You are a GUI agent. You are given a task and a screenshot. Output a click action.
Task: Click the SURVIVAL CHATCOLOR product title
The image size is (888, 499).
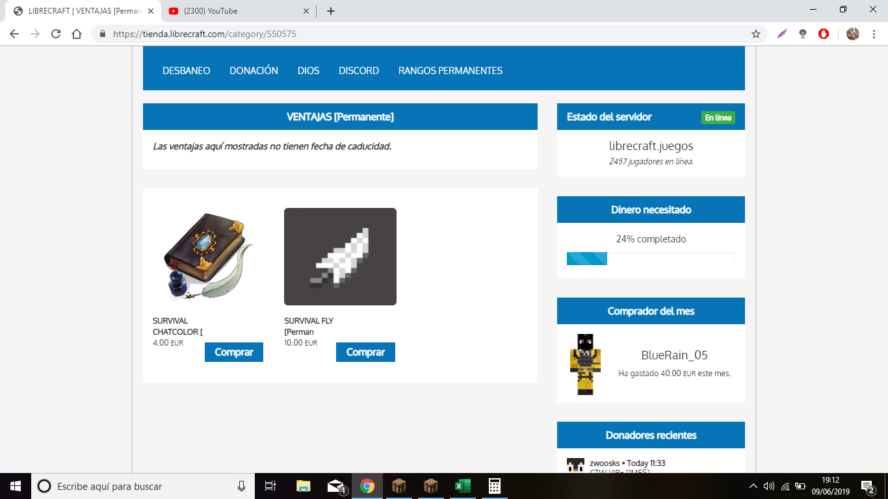[178, 326]
